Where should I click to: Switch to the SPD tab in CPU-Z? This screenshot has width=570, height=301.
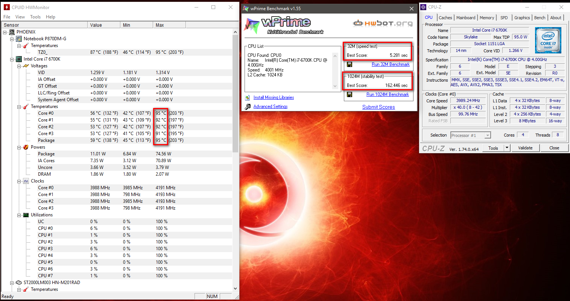click(x=504, y=18)
